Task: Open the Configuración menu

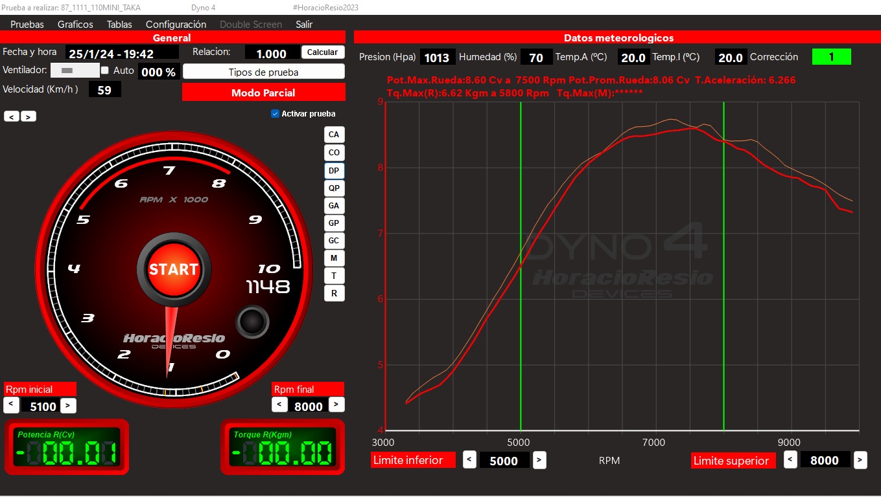Action: click(176, 25)
